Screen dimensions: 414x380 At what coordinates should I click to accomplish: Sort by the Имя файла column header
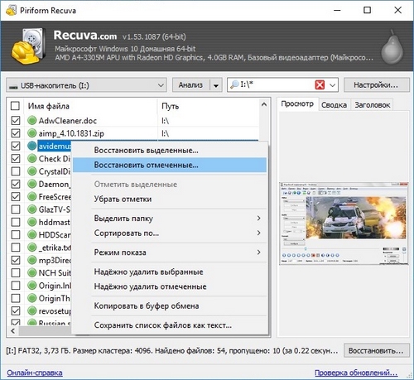tap(91, 106)
